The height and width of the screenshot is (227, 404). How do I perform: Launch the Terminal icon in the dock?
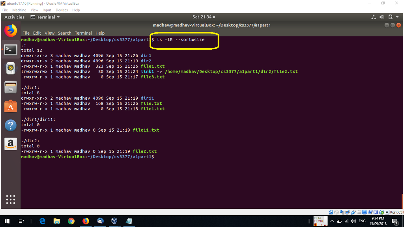coord(10,50)
